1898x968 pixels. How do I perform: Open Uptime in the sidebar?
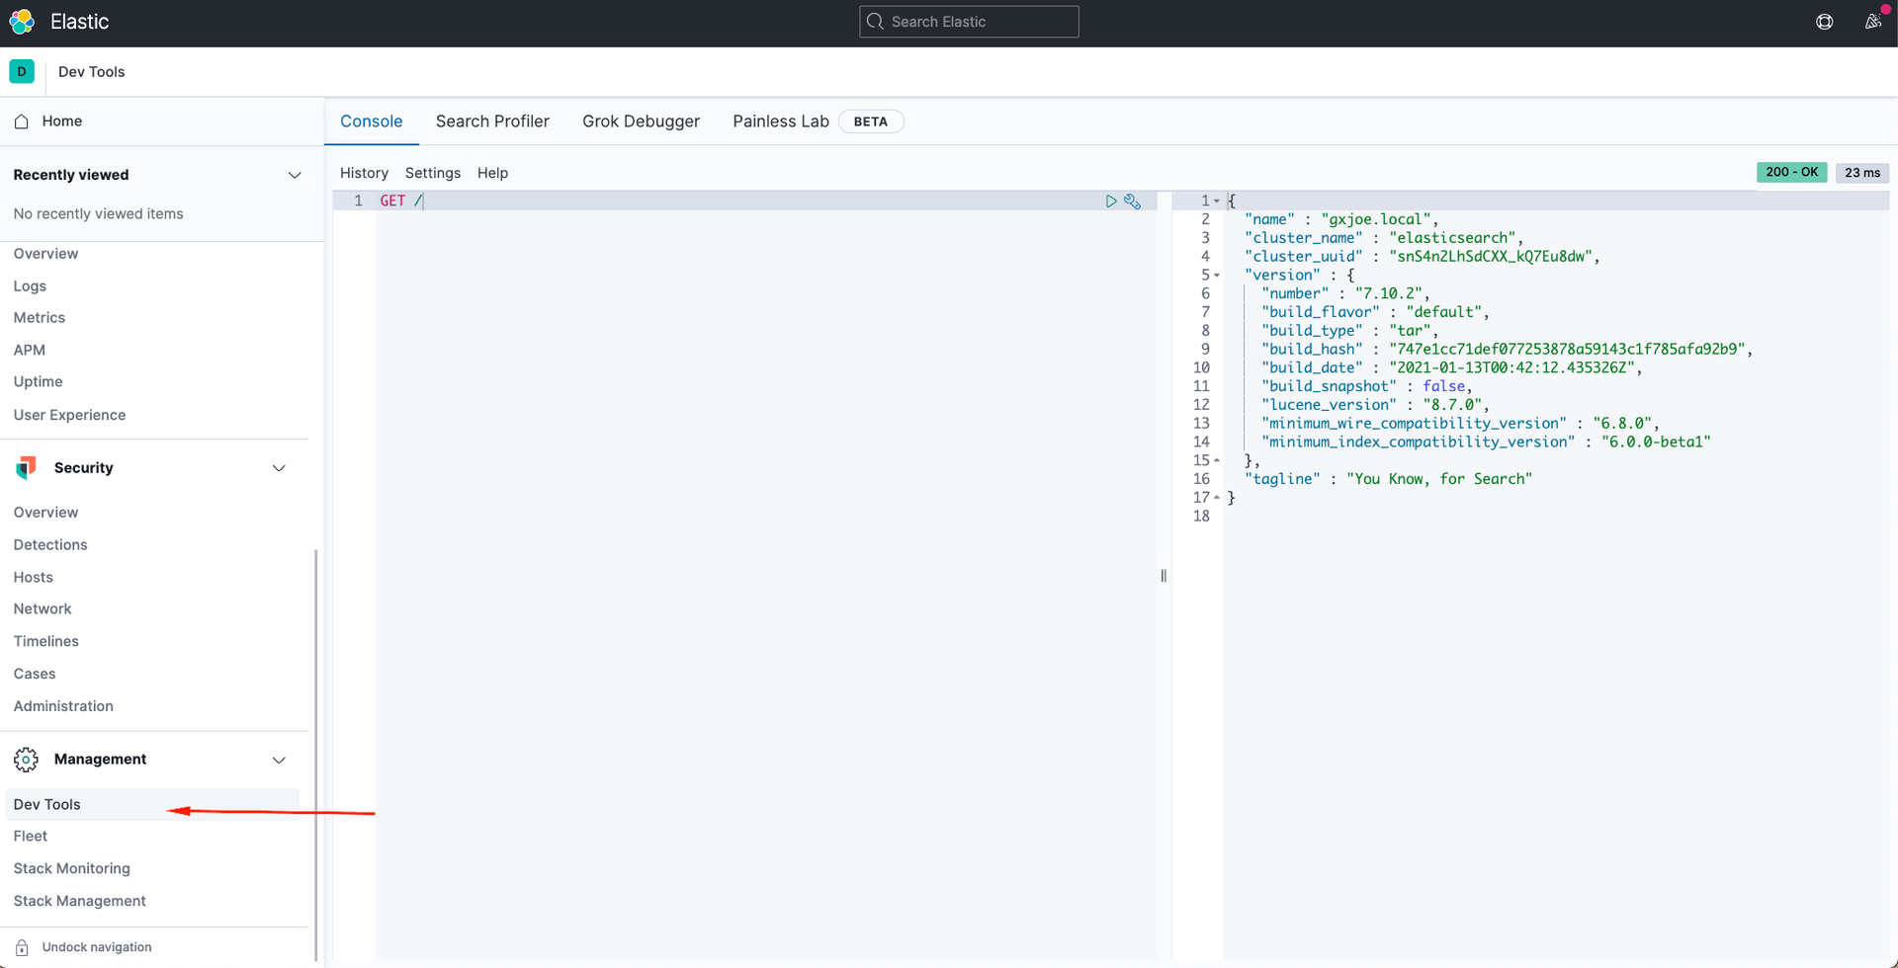tap(39, 381)
